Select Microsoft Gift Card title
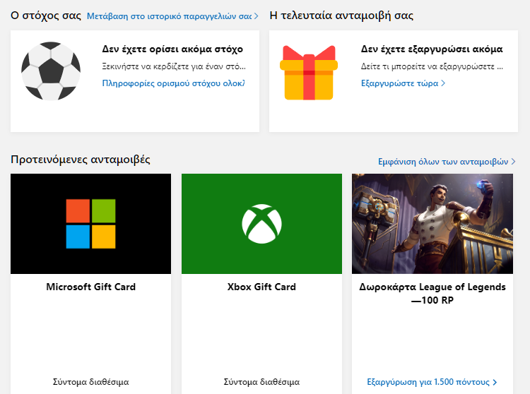 point(90,287)
